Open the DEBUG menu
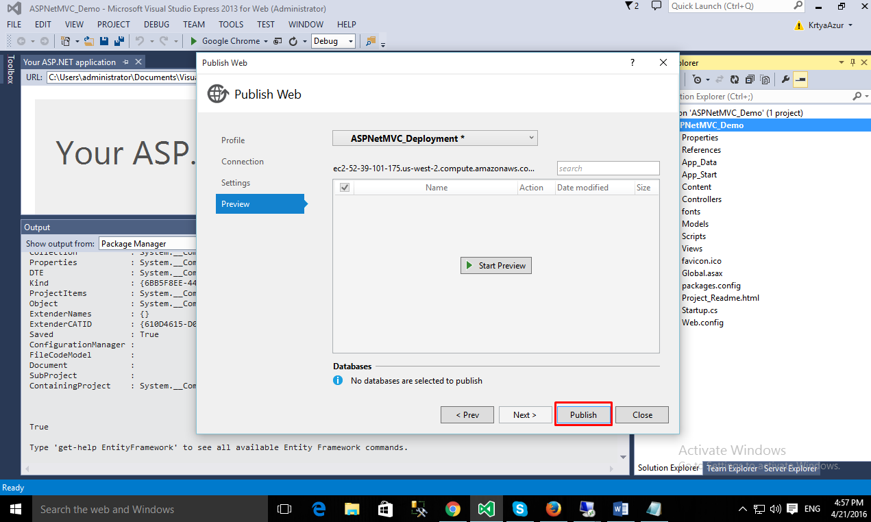 pyautogui.click(x=156, y=24)
